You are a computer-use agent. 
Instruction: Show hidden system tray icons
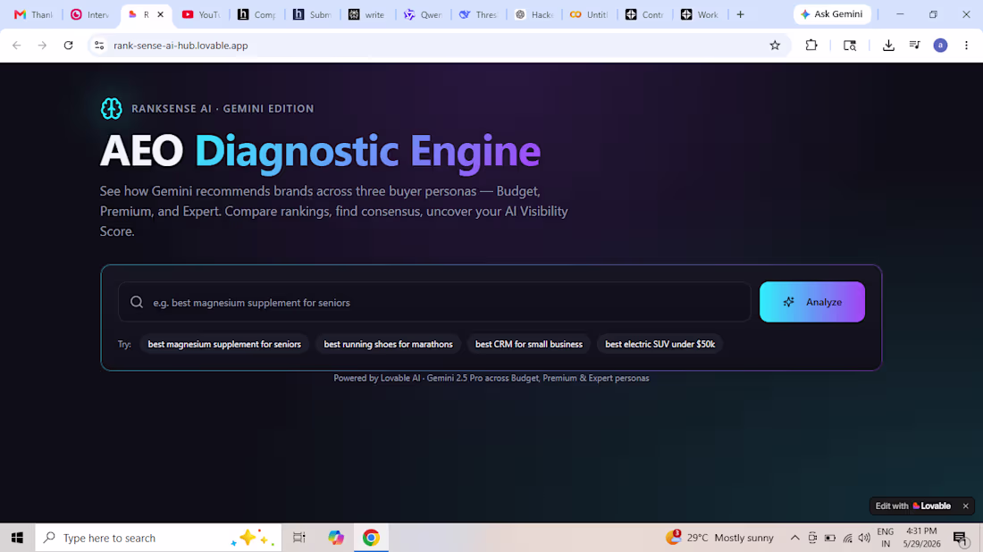(794, 538)
